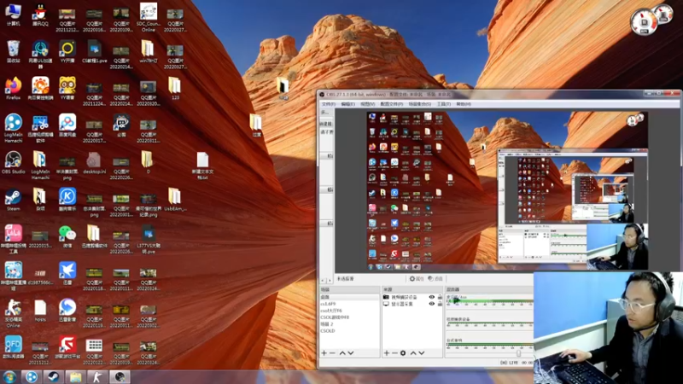Click the 属性 properties button
This screenshot has height=384, width=683.
(x=417, y=279)
